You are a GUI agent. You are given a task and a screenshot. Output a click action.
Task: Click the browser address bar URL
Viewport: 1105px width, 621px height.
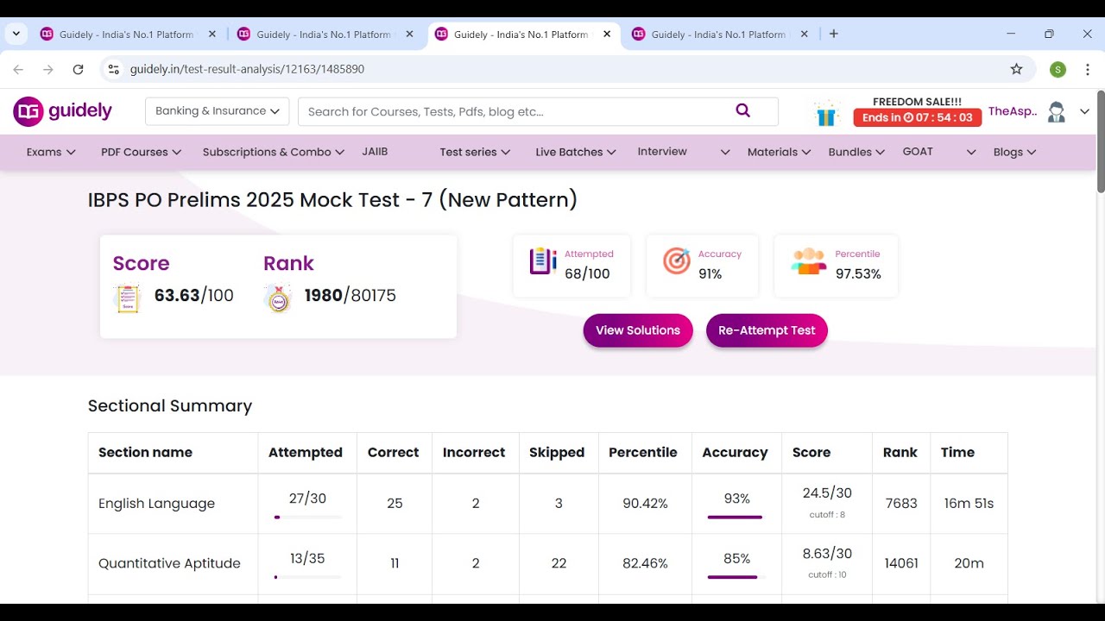pyautogui.click(x=247, y=69)
